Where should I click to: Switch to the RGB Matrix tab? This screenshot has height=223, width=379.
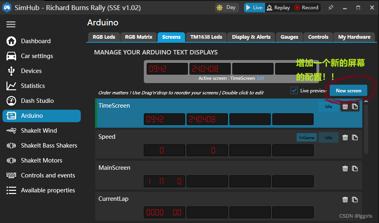coord(139,37)
